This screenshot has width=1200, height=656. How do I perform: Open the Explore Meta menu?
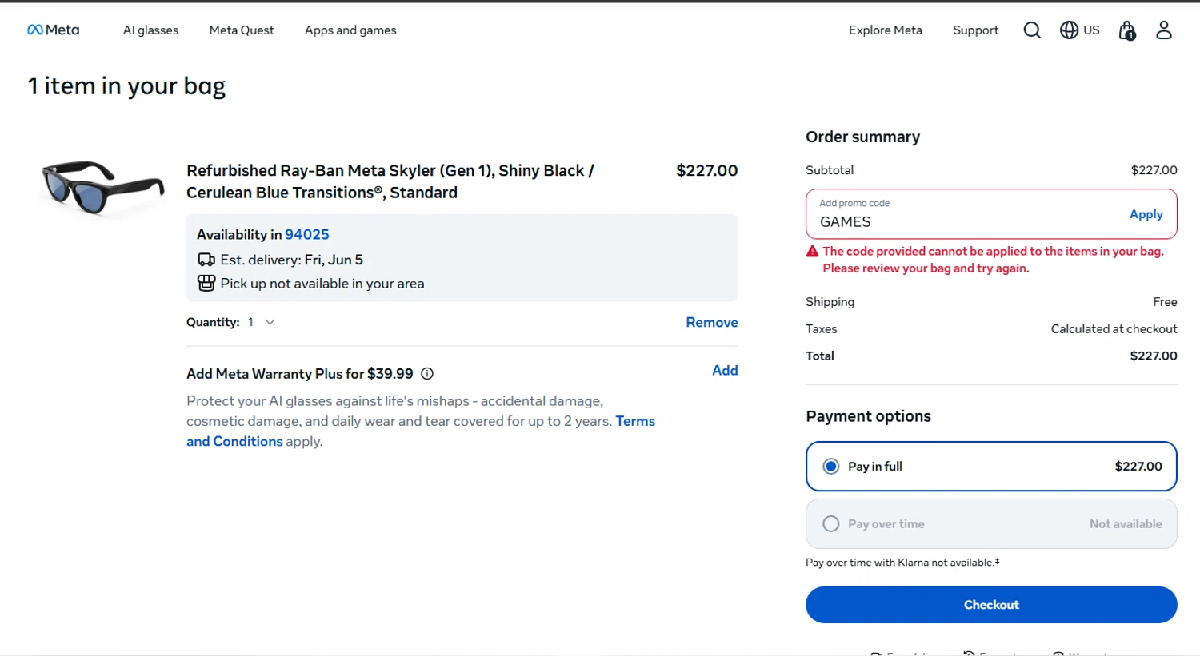[886, 30]
